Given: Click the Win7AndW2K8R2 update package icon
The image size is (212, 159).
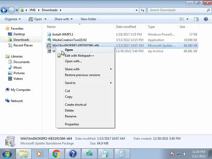Looking at the screenshot, I should (x=49, y=45).
